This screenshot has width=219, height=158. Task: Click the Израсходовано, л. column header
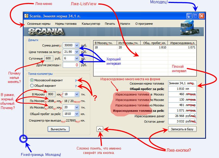[182, 43]
